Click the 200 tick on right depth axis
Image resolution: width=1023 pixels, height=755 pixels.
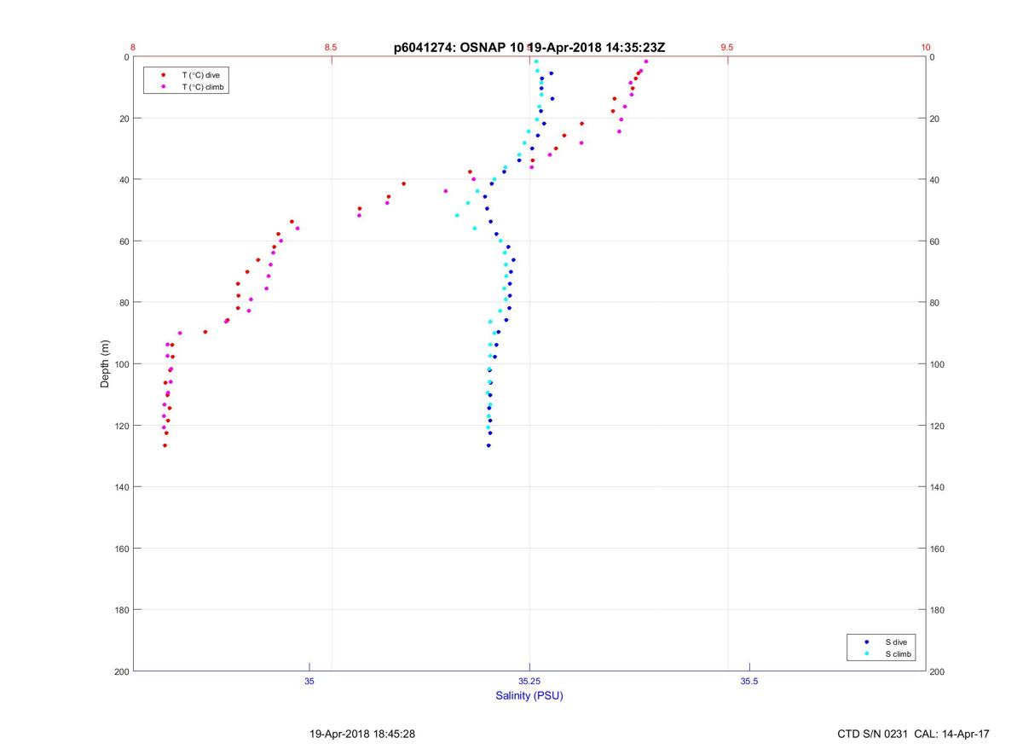point(937,671)
